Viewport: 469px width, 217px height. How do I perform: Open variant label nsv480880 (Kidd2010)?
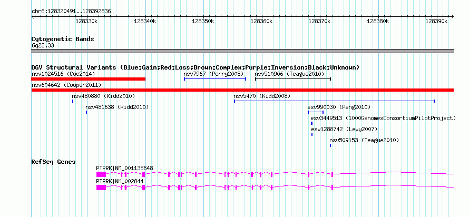103,96
